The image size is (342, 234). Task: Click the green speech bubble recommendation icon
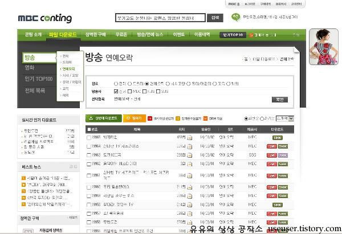[235, 17]
